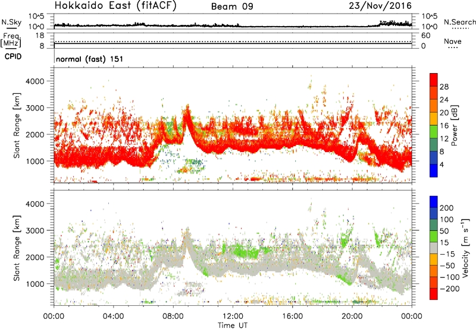Image resolution: width=476 pixels, height=329 pixels.
Task: Click the 'Time UT' axis label
Action: pos(233,325)
